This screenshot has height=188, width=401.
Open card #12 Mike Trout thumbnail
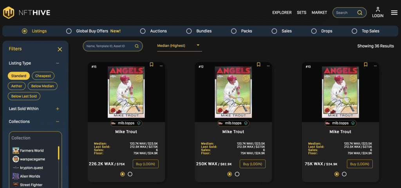(x=233, y=92)
